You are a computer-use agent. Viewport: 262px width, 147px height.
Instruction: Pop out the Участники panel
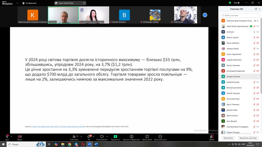(256, 9)
